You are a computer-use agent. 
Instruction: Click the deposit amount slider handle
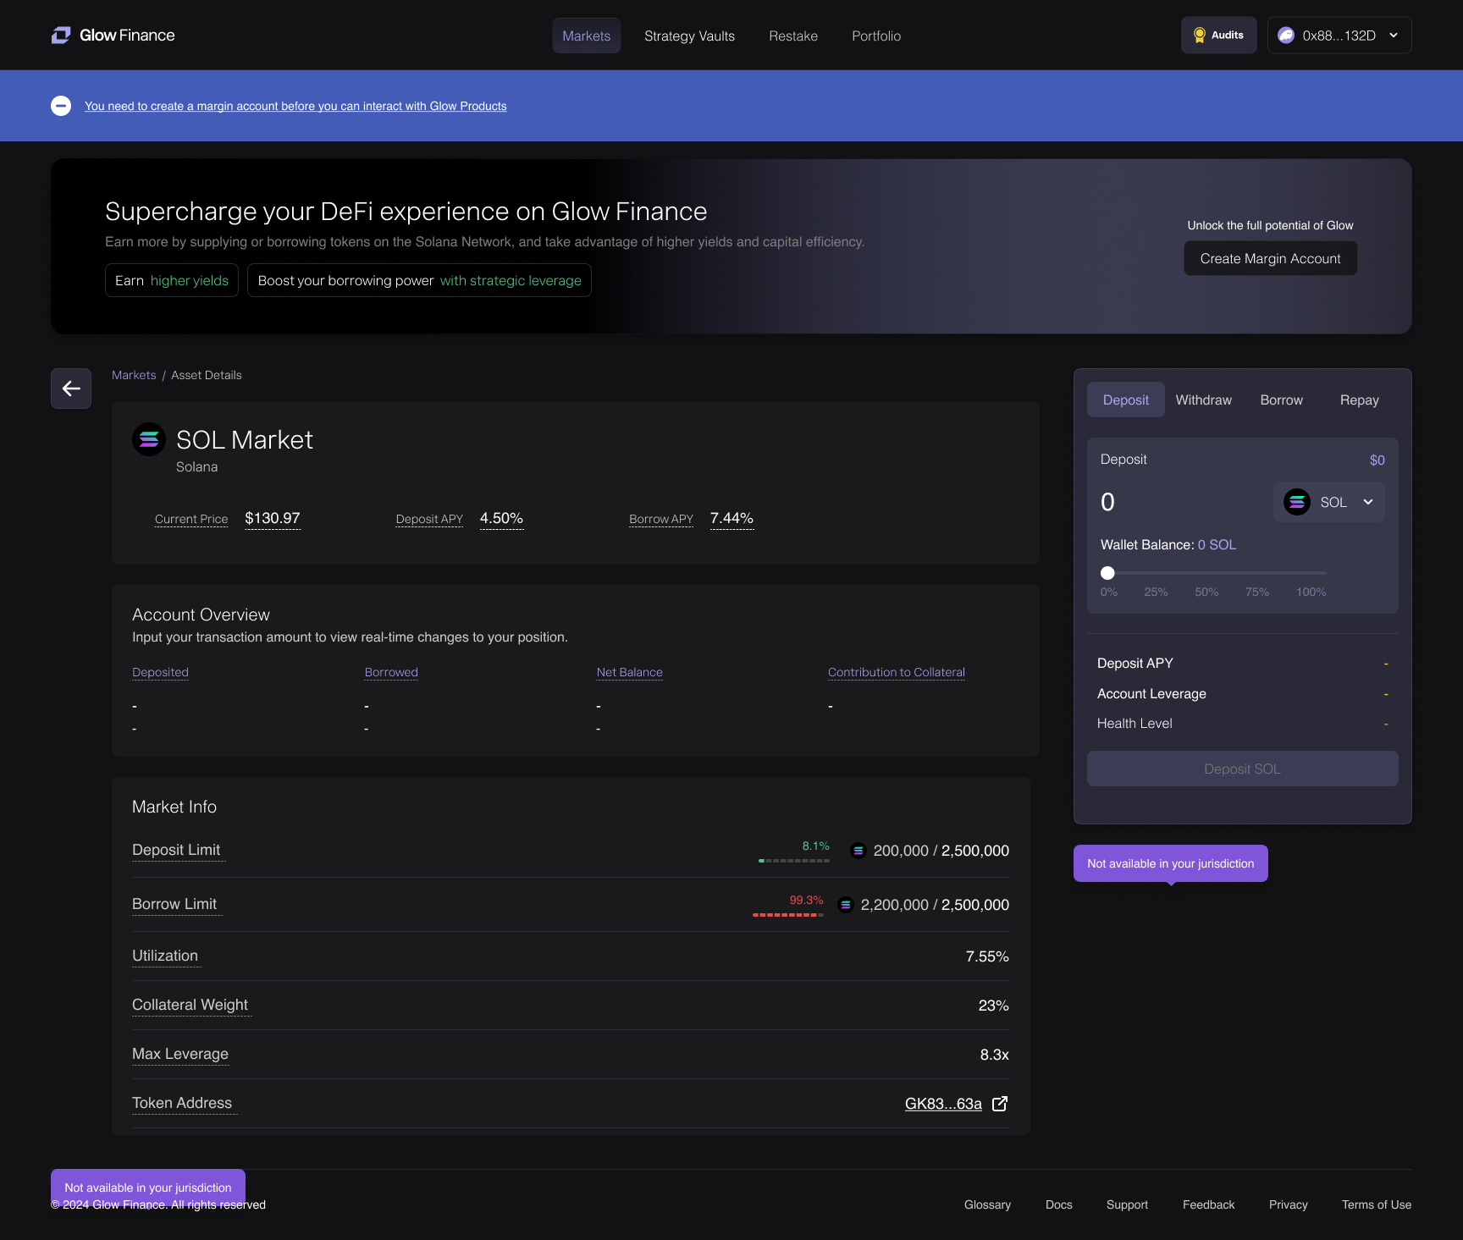1107,573
